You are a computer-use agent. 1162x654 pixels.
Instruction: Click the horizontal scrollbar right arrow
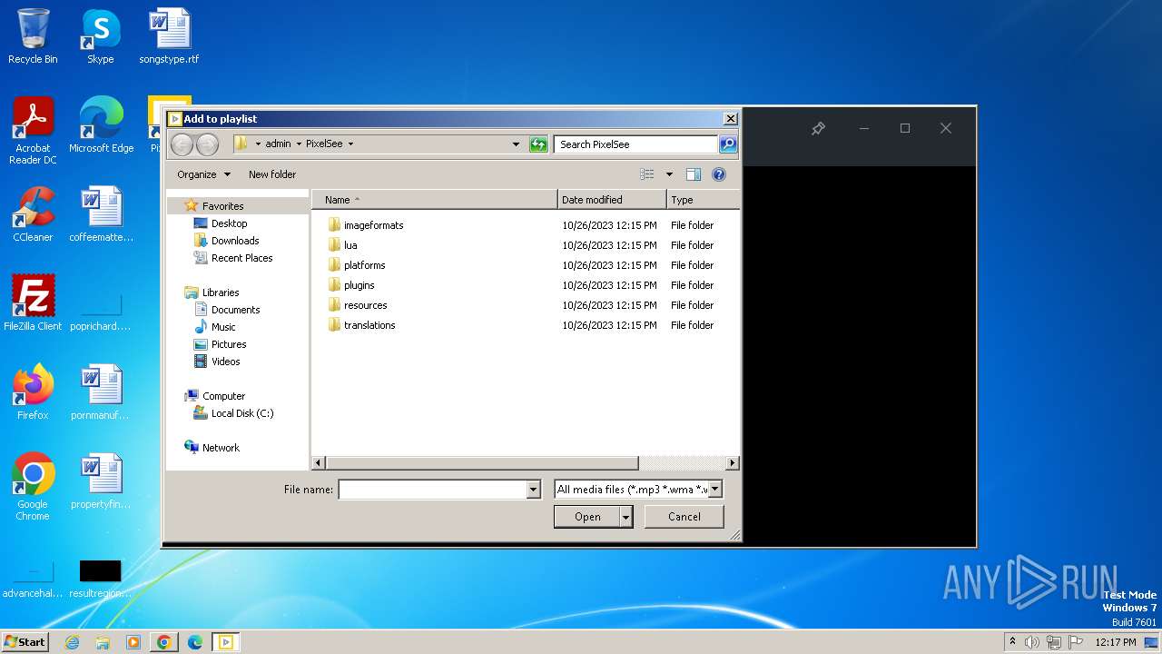733,463
